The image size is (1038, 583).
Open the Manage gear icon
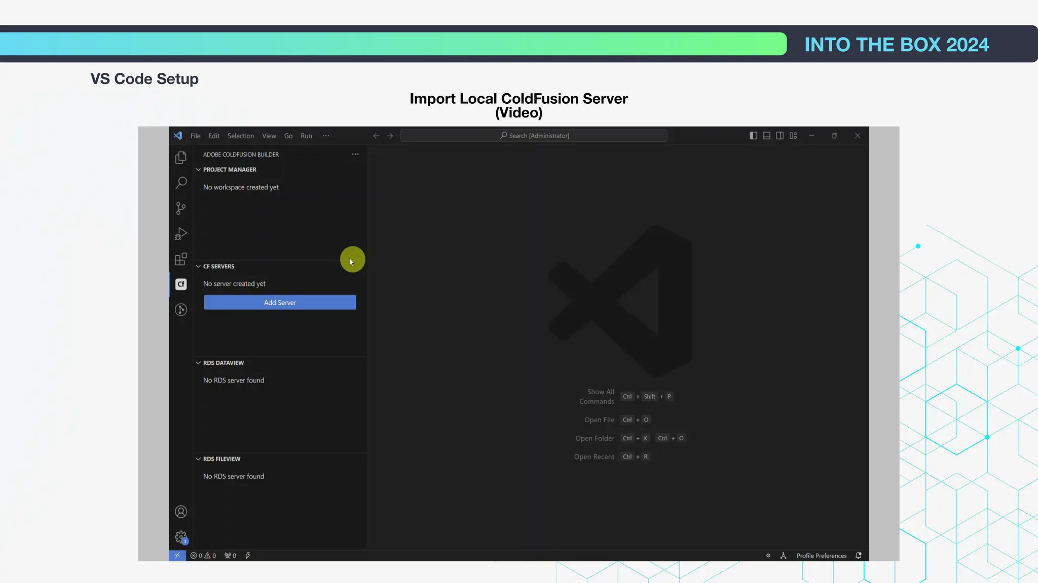tap(181, 537)
